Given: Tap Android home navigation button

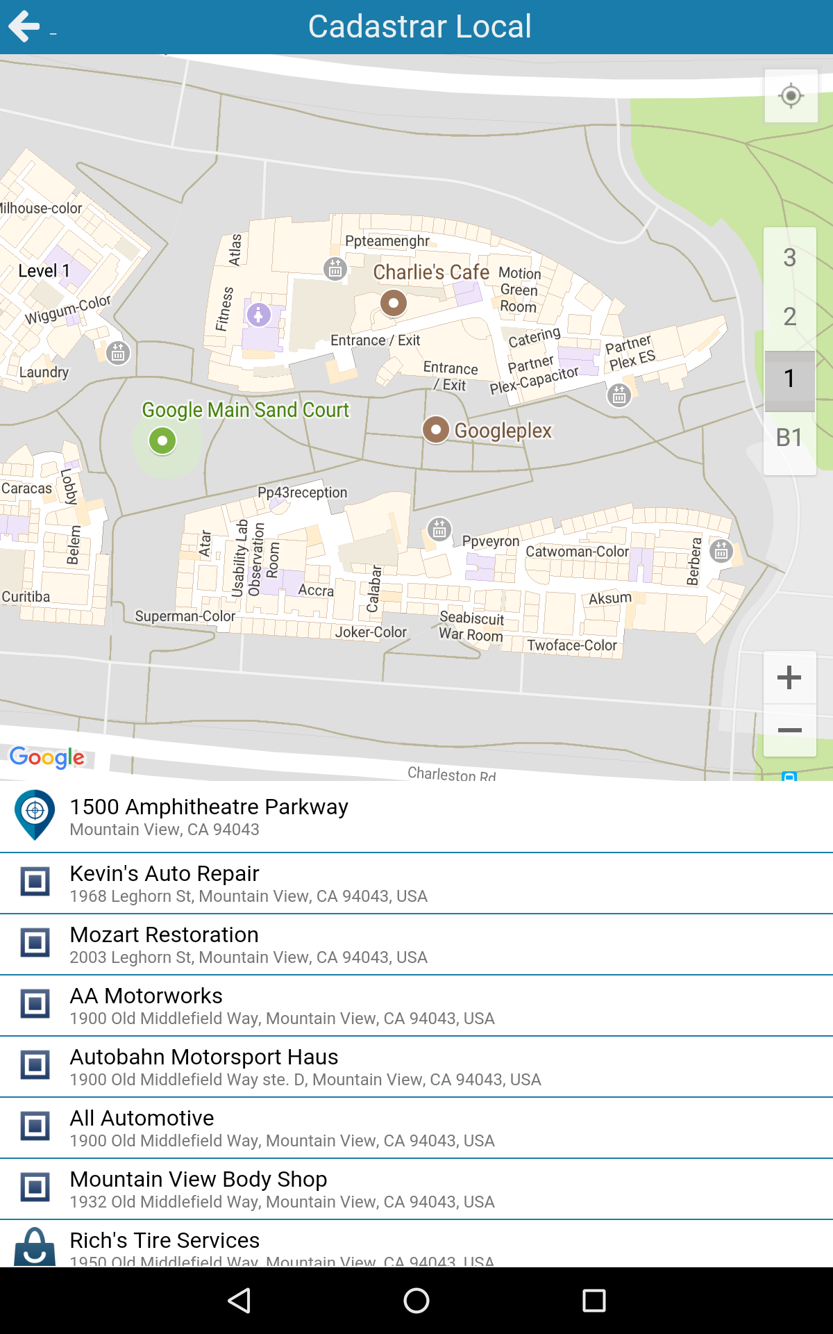Looking at the screenshot, I should coord(416,1301).
